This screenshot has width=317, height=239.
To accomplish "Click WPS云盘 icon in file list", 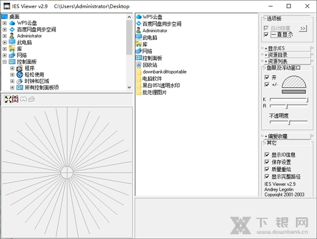I will coord(138,16).
